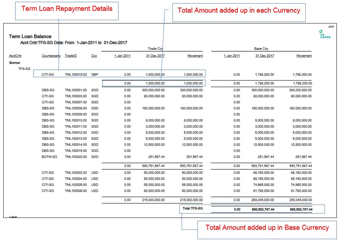The width and height of the screenshot is (339, 241).
Task: Click the Borrow section label
Action: click(x=14, y=63)
